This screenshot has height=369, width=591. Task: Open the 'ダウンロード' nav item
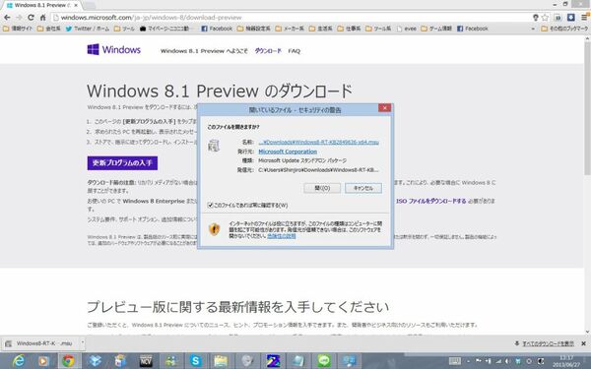(x=268, y=51)
